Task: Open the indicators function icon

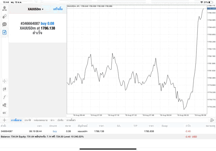Action: 5,97
